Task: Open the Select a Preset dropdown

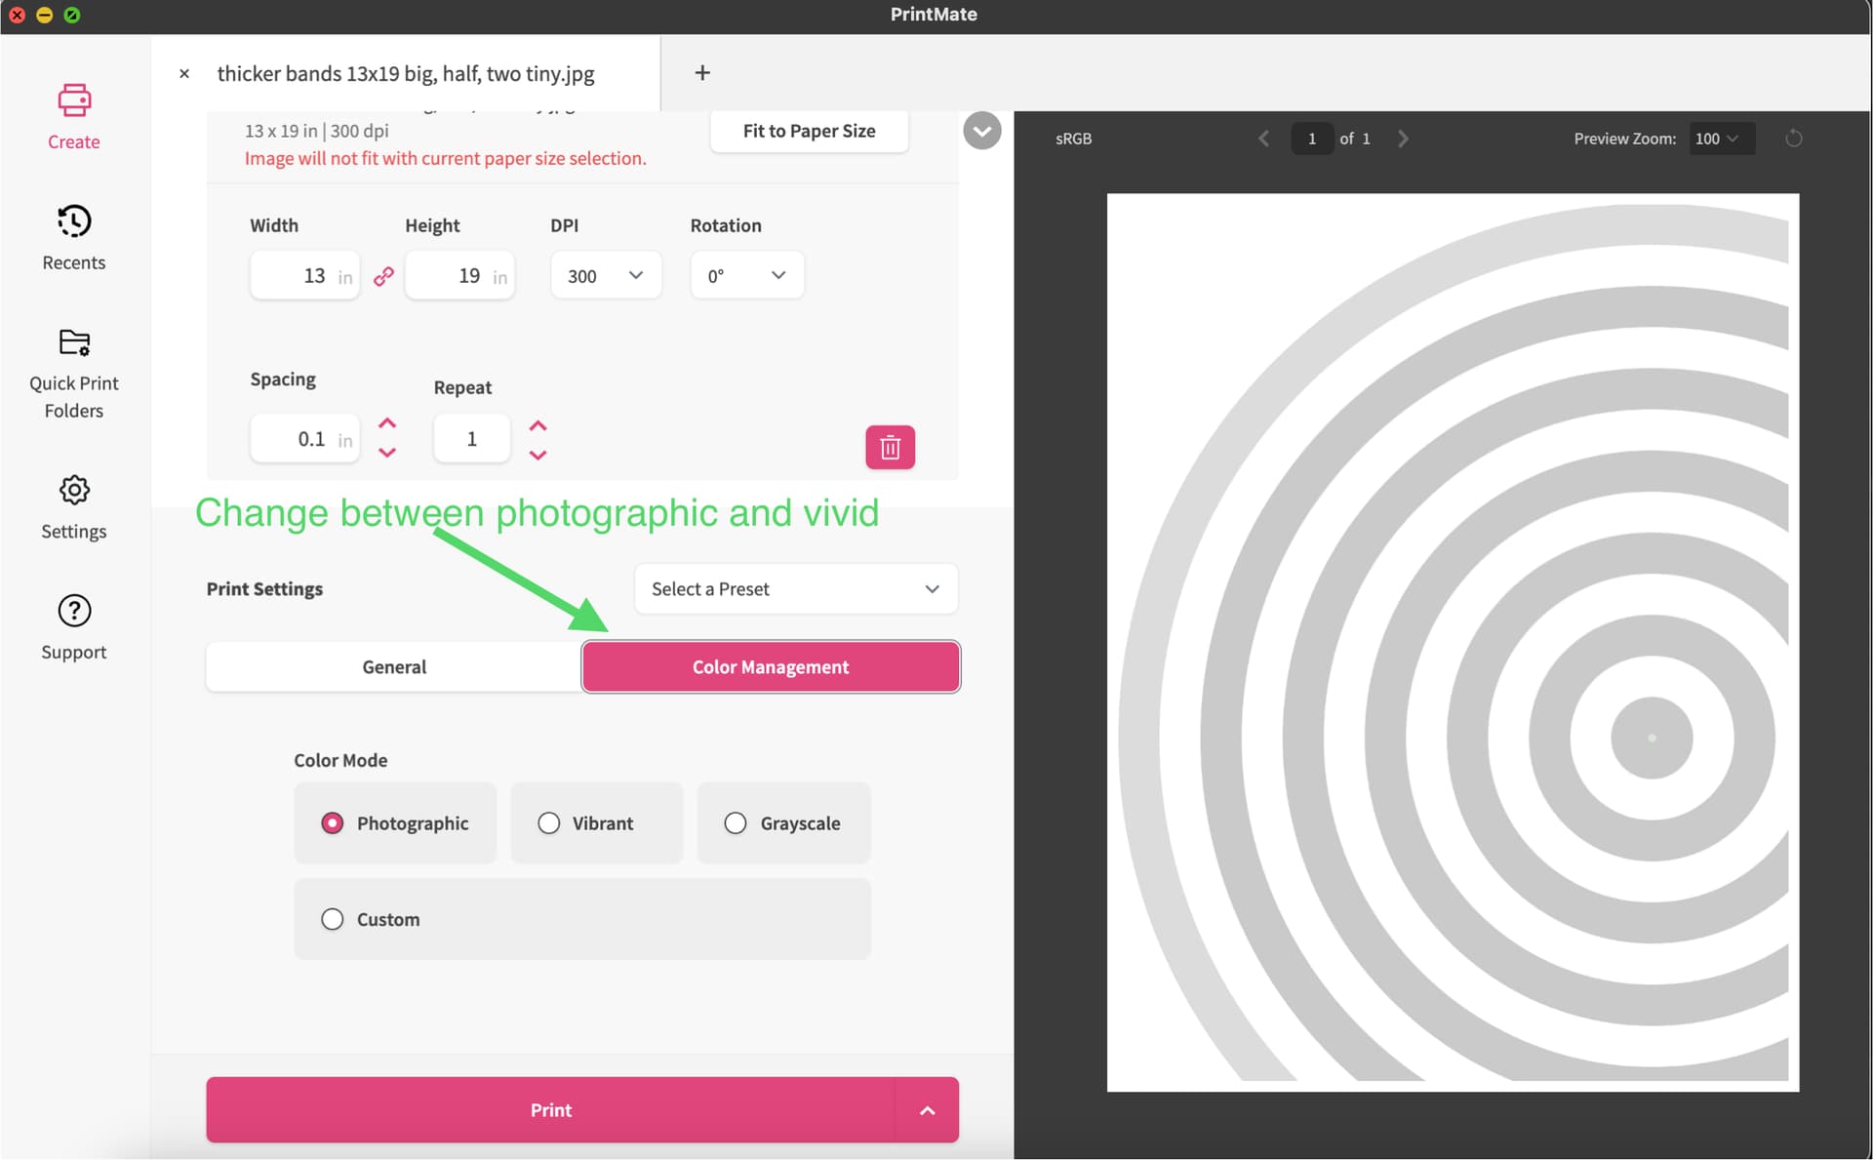Action: 796,589
